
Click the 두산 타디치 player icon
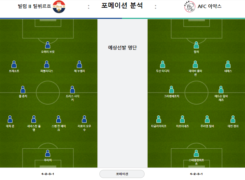pyautogui.click(x=162, y=64)
